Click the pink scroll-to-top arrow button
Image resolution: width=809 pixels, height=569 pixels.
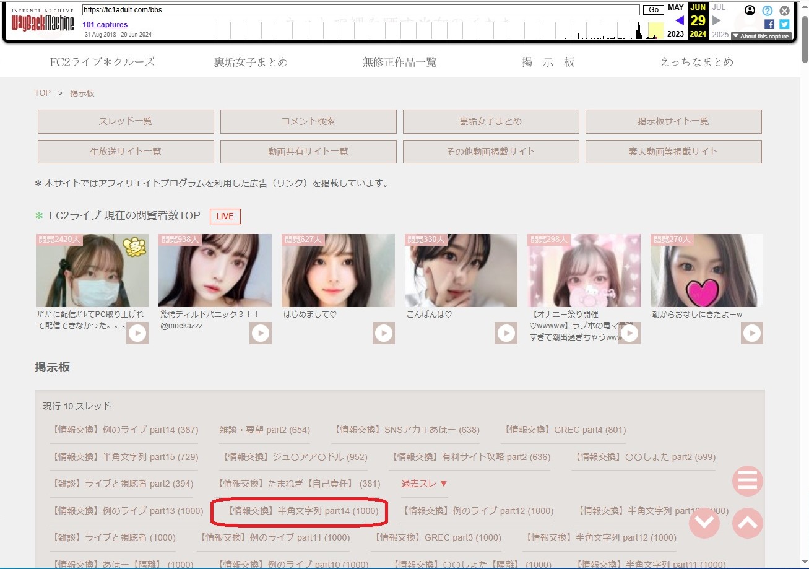[x=747, y=524]
